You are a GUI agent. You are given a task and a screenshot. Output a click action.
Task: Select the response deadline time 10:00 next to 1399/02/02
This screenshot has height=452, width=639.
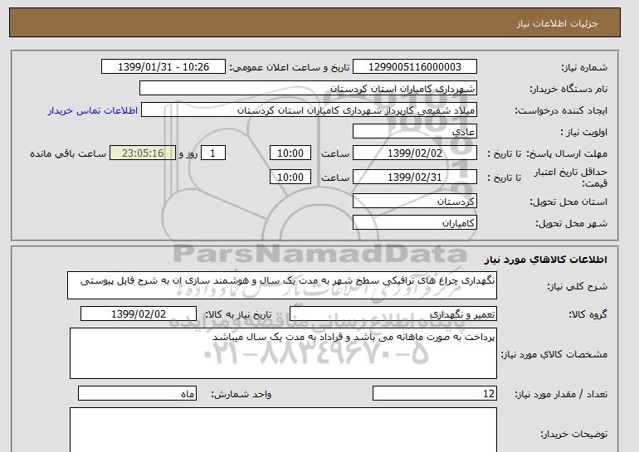[290, 153]
